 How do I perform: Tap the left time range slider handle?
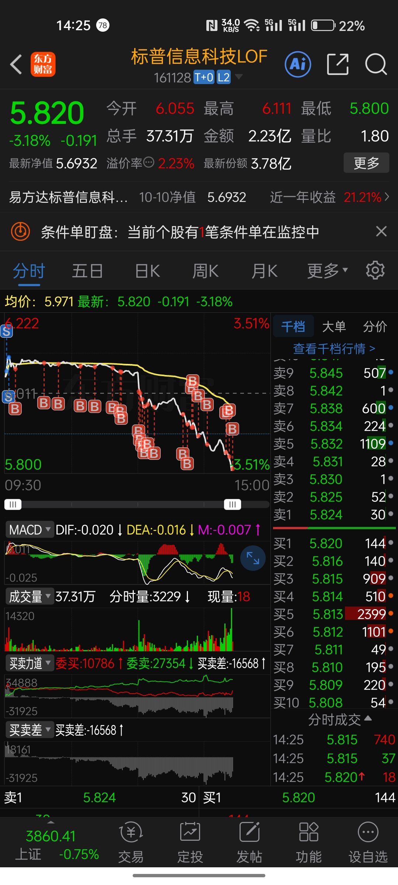pos(13,504)
